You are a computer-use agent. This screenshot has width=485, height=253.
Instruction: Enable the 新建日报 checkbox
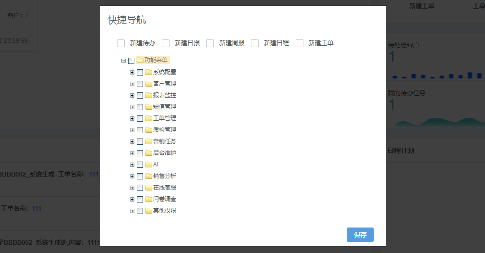166,43
